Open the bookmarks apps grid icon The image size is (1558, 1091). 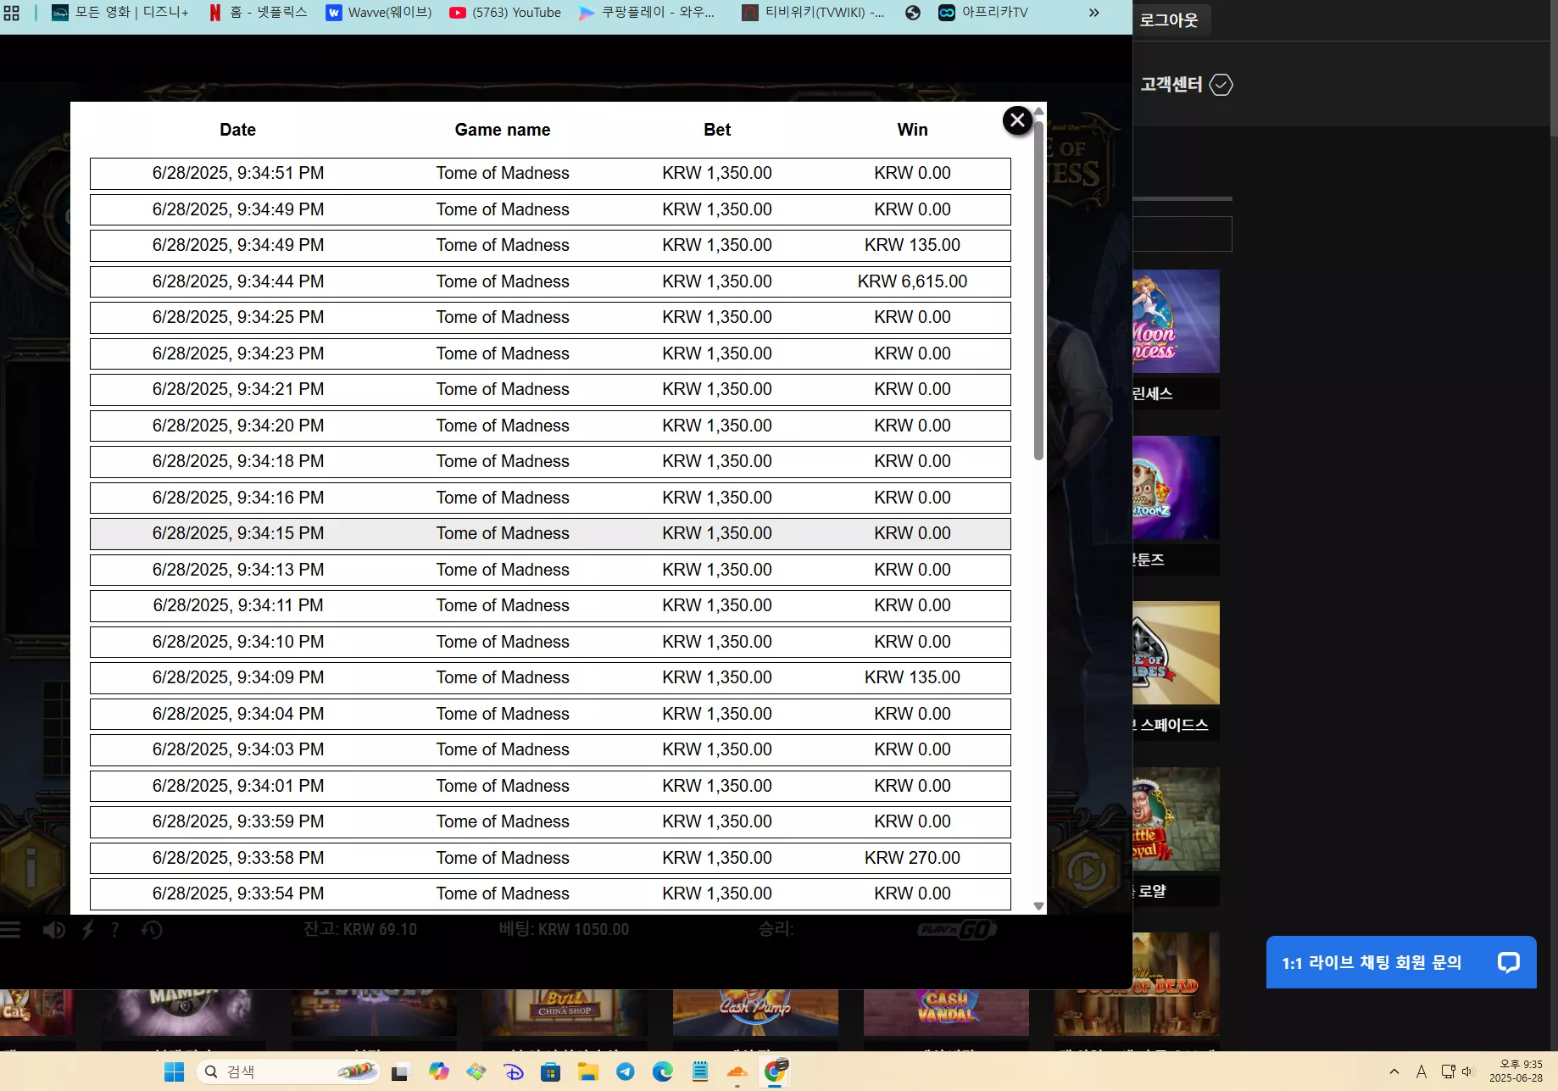pyautogui.click(x=12, y=13)
